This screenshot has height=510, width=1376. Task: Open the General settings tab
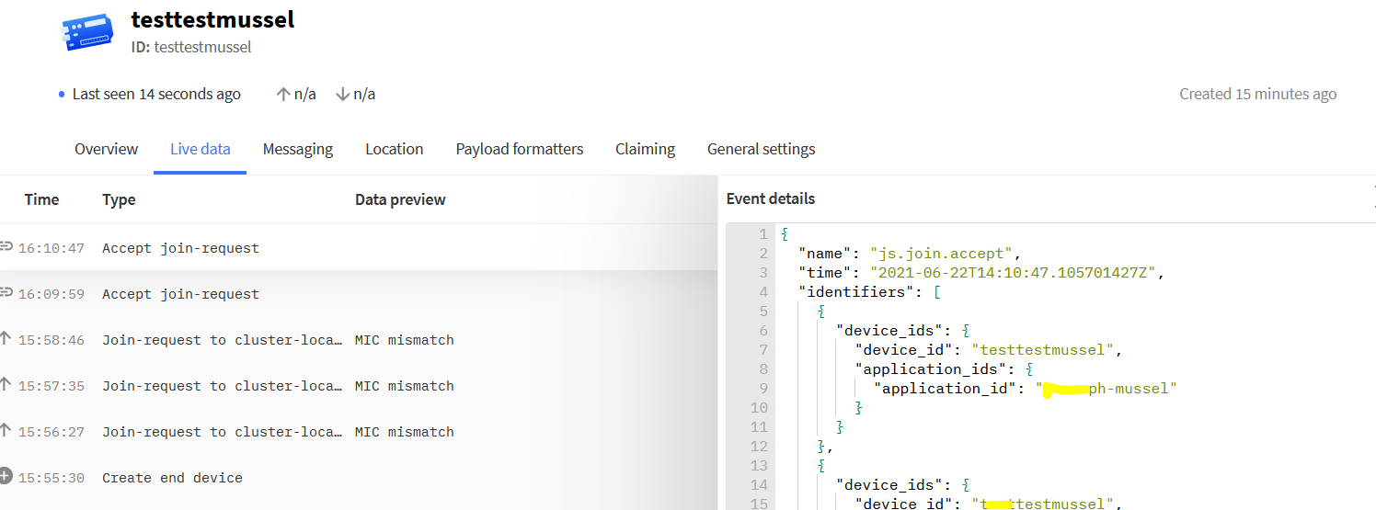(761, 149)
